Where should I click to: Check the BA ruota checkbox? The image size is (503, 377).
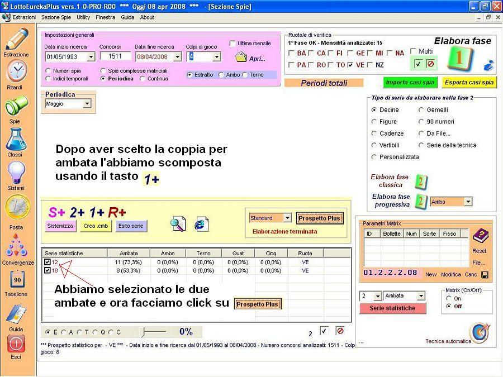291,53
